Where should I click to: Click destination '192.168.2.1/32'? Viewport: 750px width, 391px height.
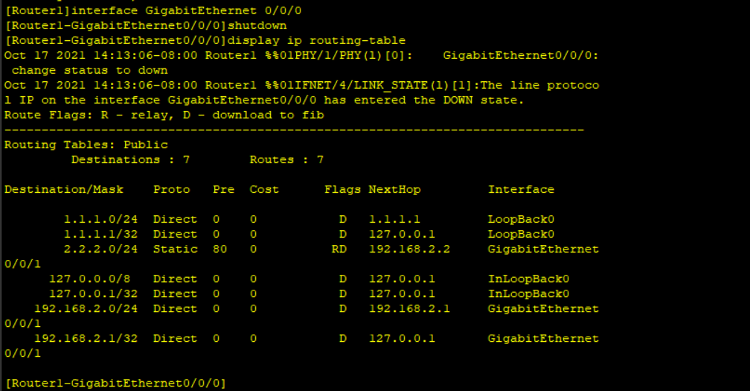(86, 338)
